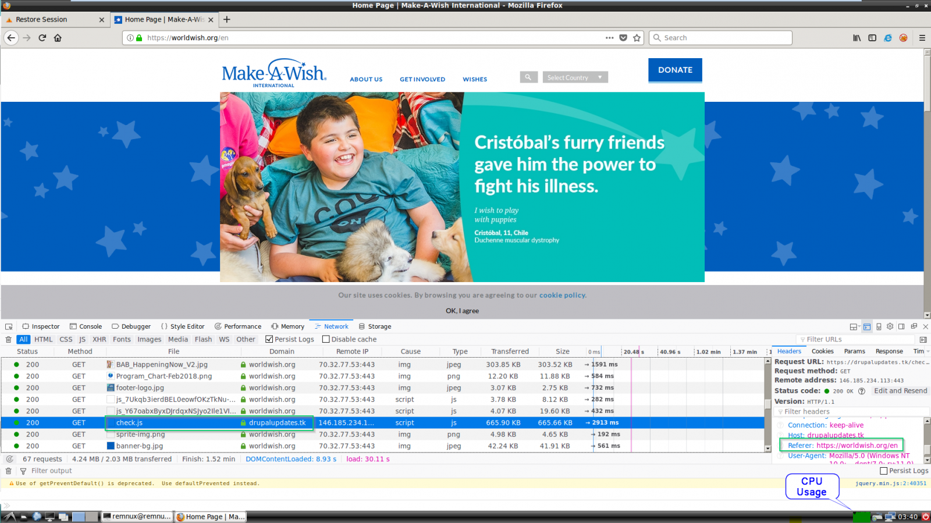Switch to the Console tab
931x523 pixels.
click(86, 326)
